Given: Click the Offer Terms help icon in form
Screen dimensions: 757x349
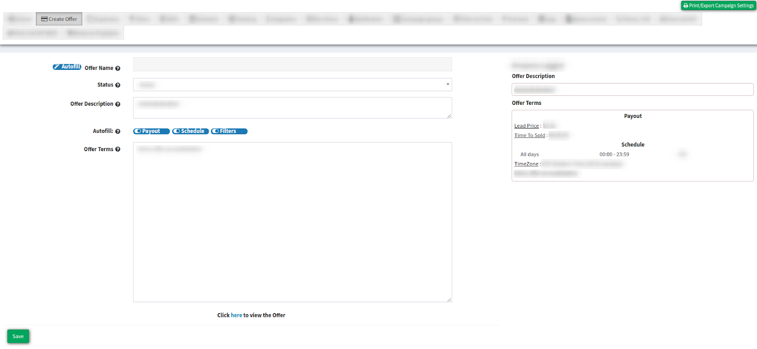Looking at the screenshot, I should (118, 149).
